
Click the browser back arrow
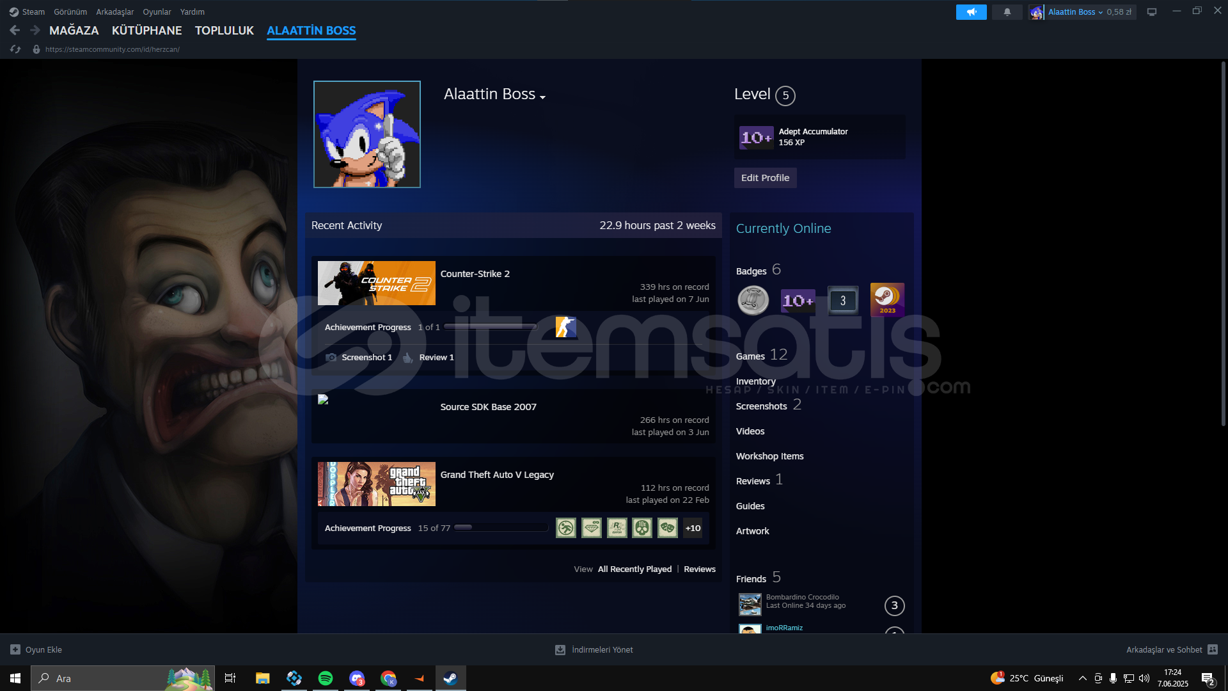pyautogui.click(x=15, y=30)
